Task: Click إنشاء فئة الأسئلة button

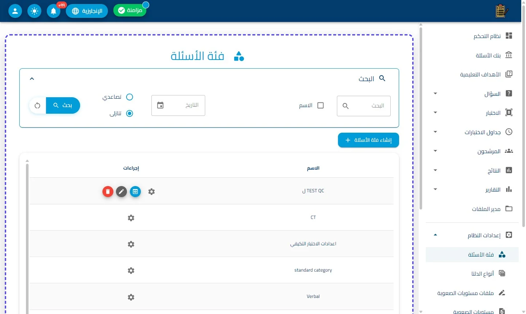Action: (x=368, y=140)
